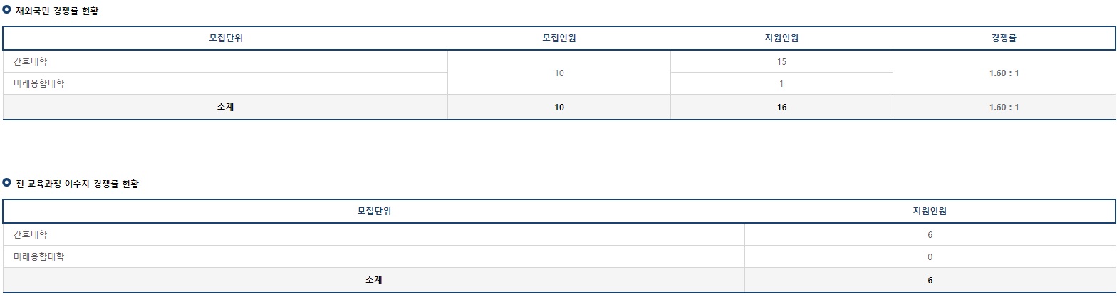Click the 모집단위 header in the second table
1117x297 pixels.
click(x=374, y=212)
